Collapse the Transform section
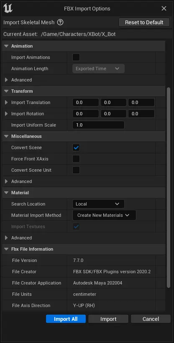Viewport: 174px width, 343px height. click(6, 91)
